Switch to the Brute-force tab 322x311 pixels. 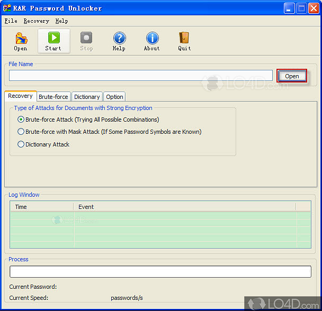pos(53,97)
